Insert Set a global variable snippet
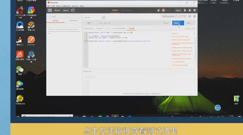Viewport: 243px width, 135px height. 178,62
